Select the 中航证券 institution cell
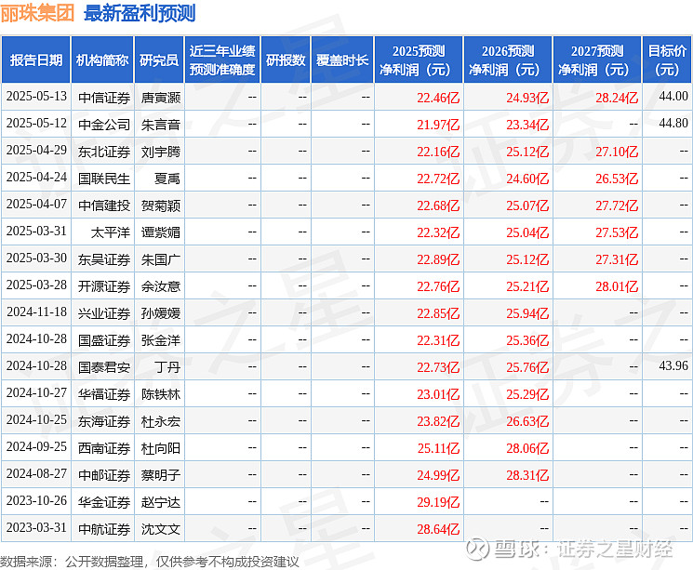The height and width of the screenshot is (570, 693). pyautogui.click(x=104, y=529)
